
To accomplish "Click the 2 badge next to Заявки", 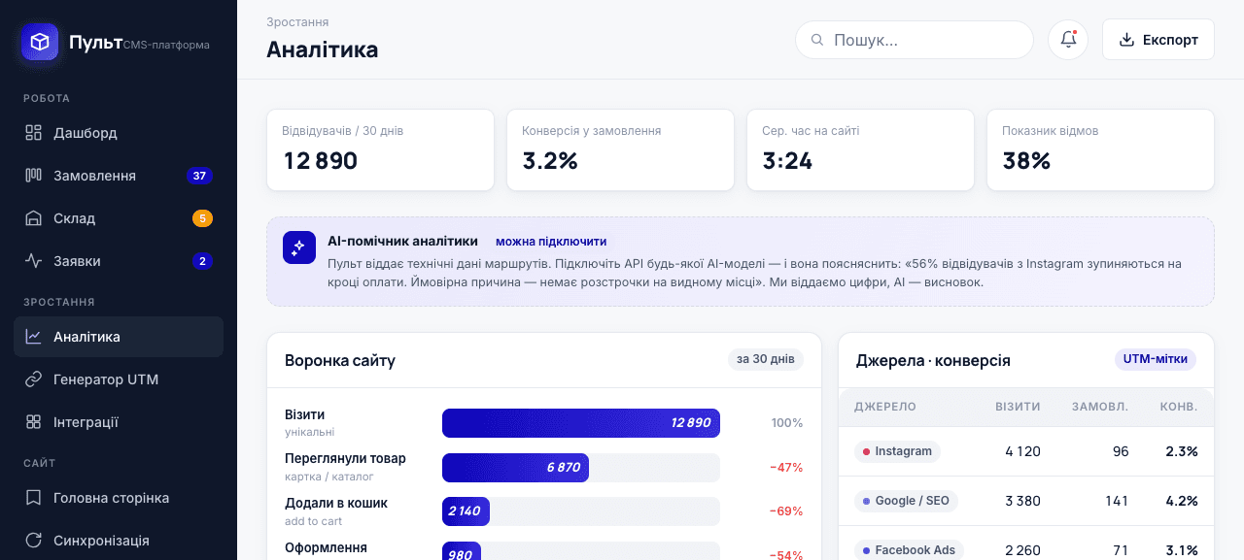I will [x=202, y=261].
